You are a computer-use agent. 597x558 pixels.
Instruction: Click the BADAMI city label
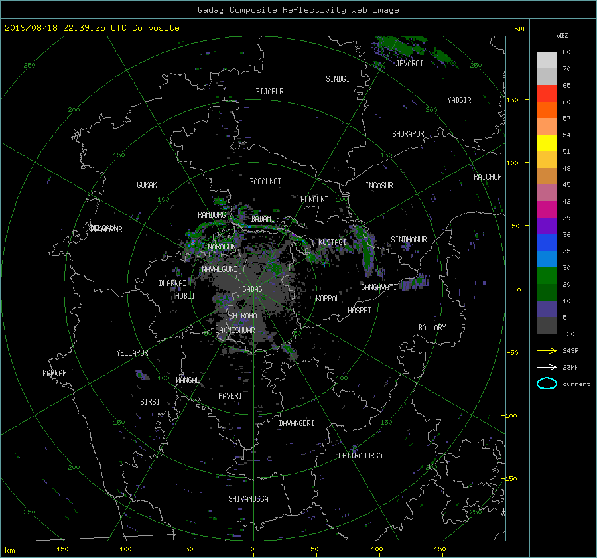pos(263,219)
